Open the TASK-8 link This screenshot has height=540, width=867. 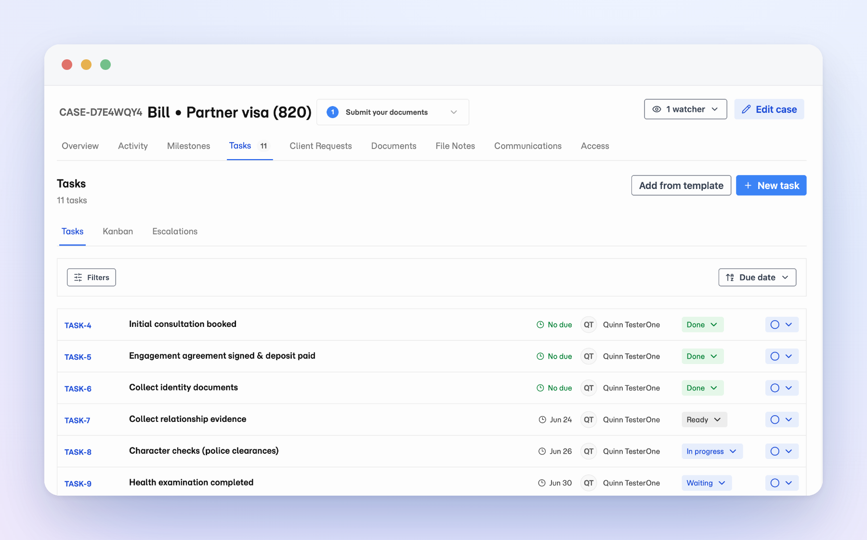pyautogui.click(x=78, y=452)
